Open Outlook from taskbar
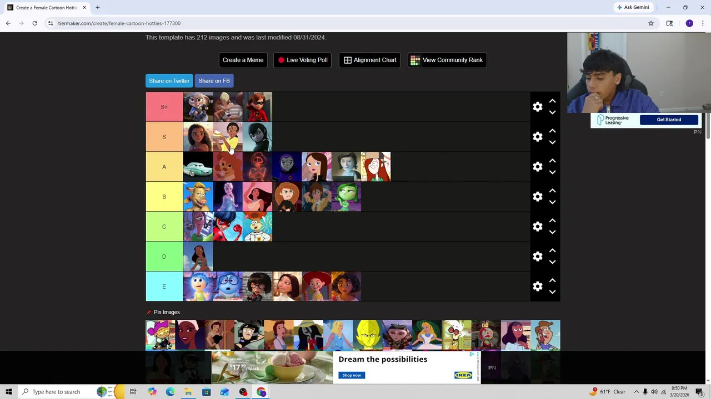Viewport: 711px width, 399px height. point(224,392)
